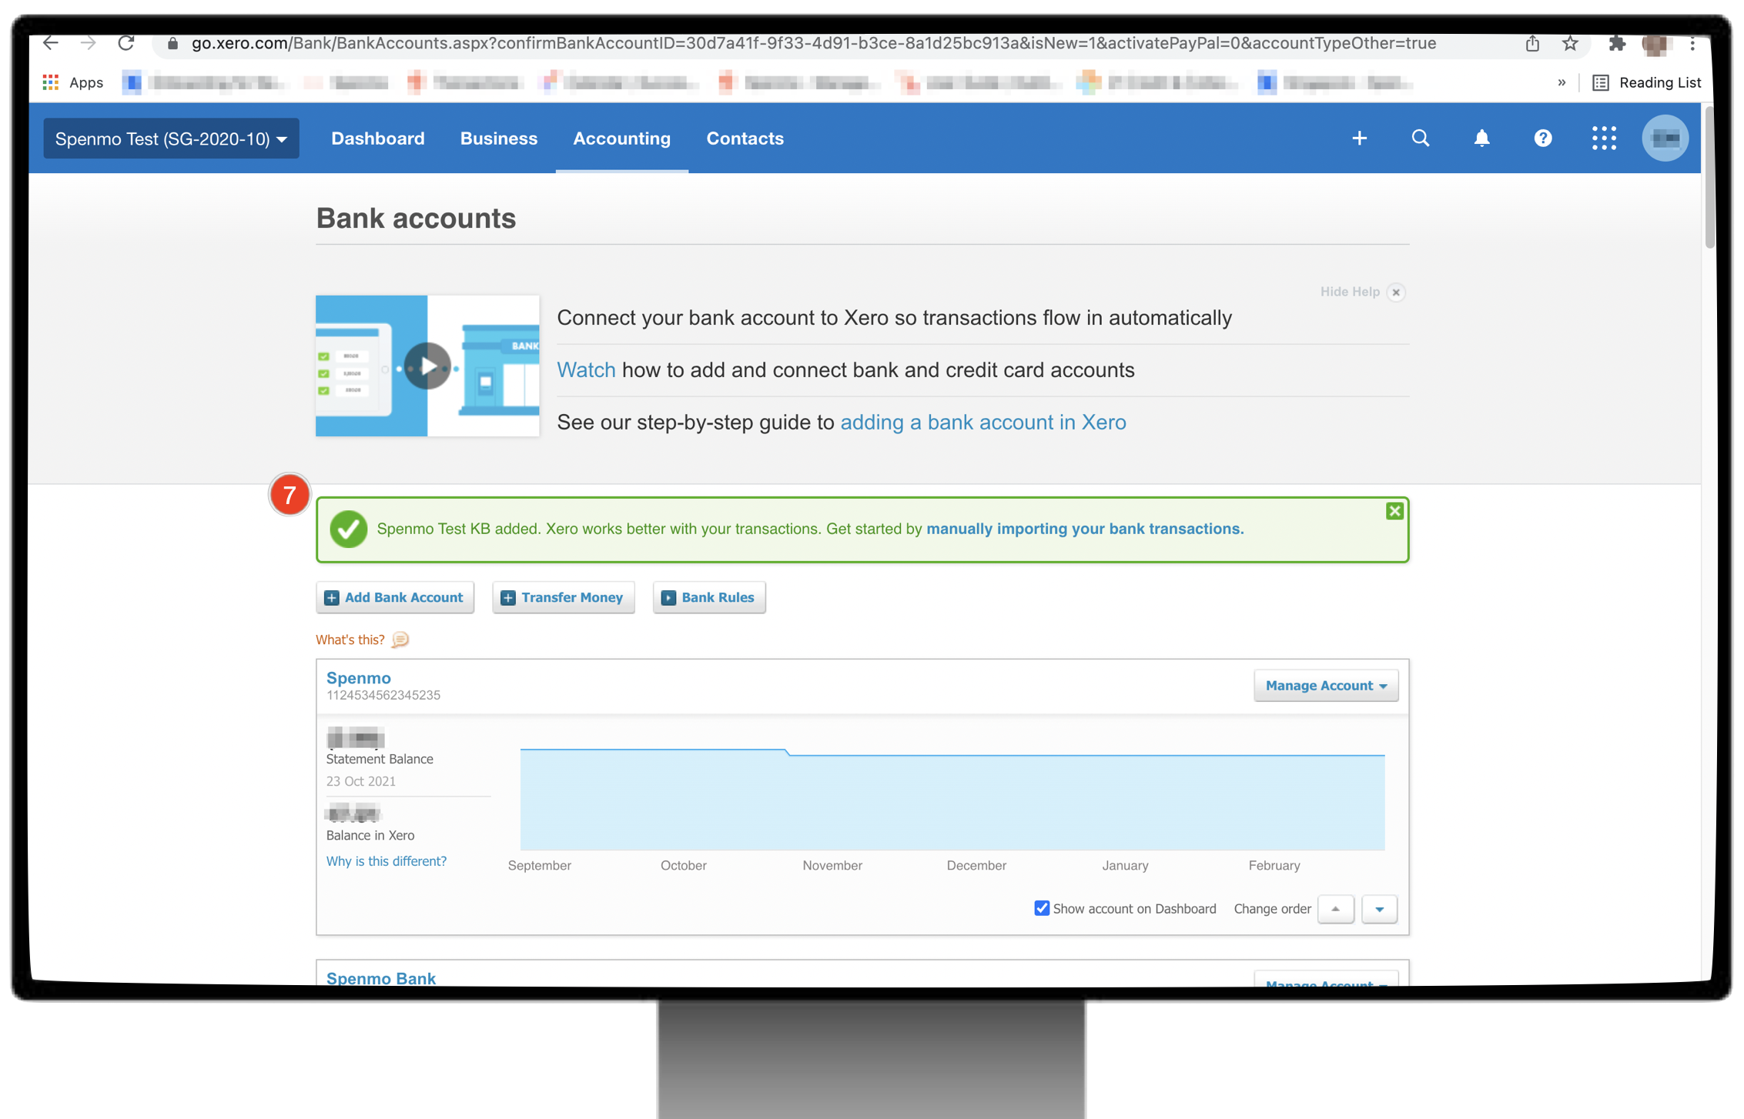
Task: Click the What's this? help link
Action: coord(350,640)
